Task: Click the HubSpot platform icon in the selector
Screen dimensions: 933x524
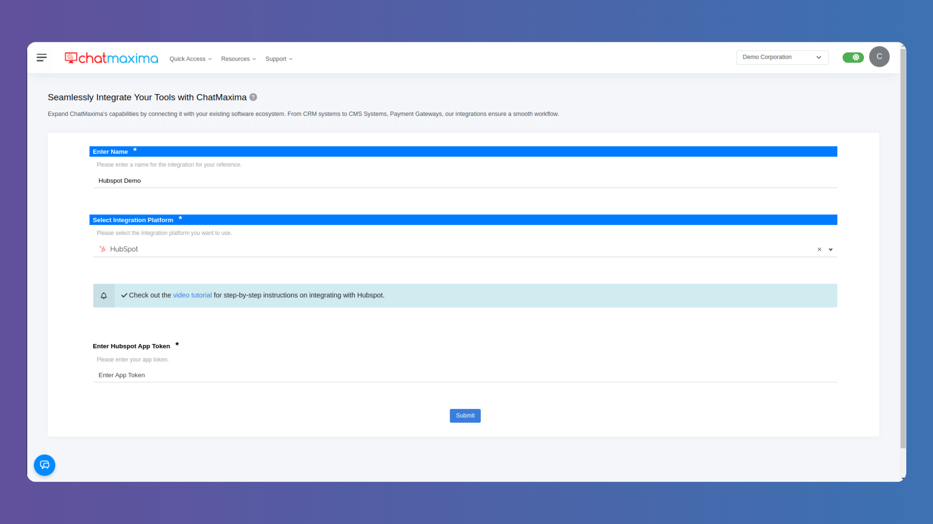Action: (x=102, y=249)
